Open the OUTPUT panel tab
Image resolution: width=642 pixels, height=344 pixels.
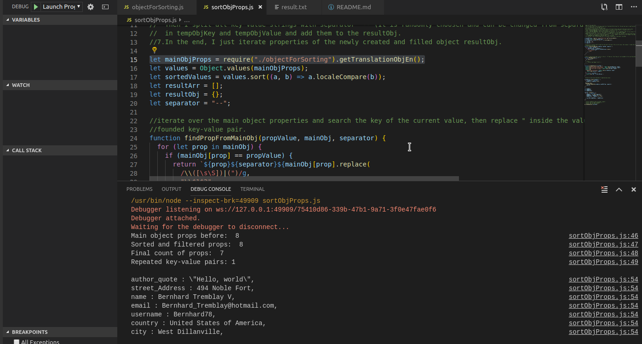coord(172,189)
